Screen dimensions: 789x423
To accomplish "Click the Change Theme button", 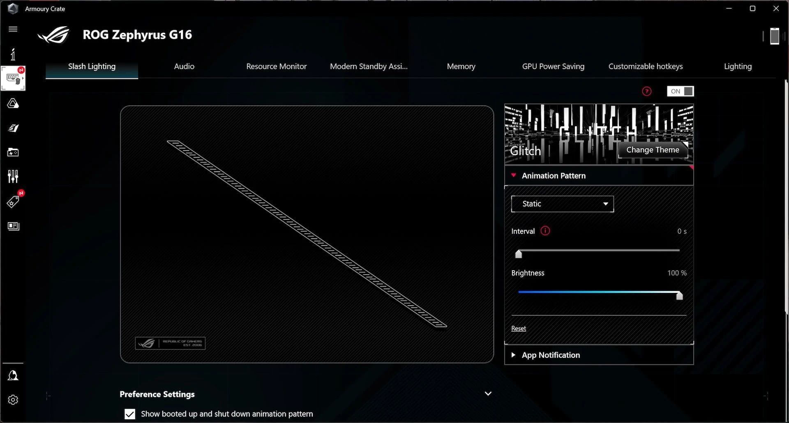I will click(653, 150).
